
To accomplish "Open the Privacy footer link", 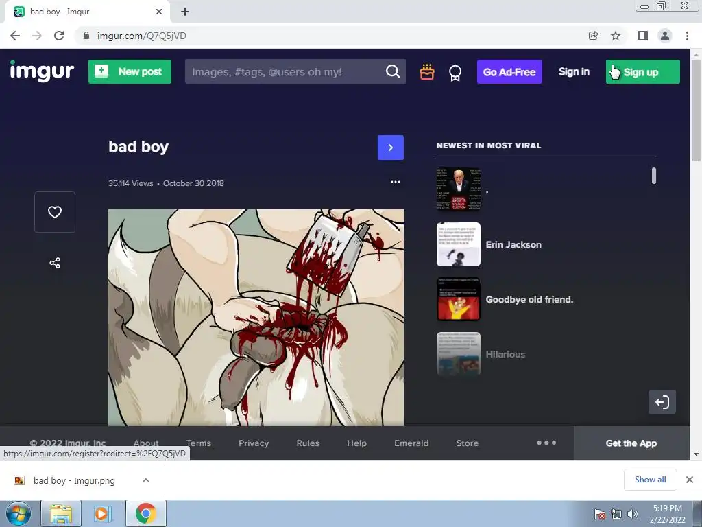I will (254, 443).
